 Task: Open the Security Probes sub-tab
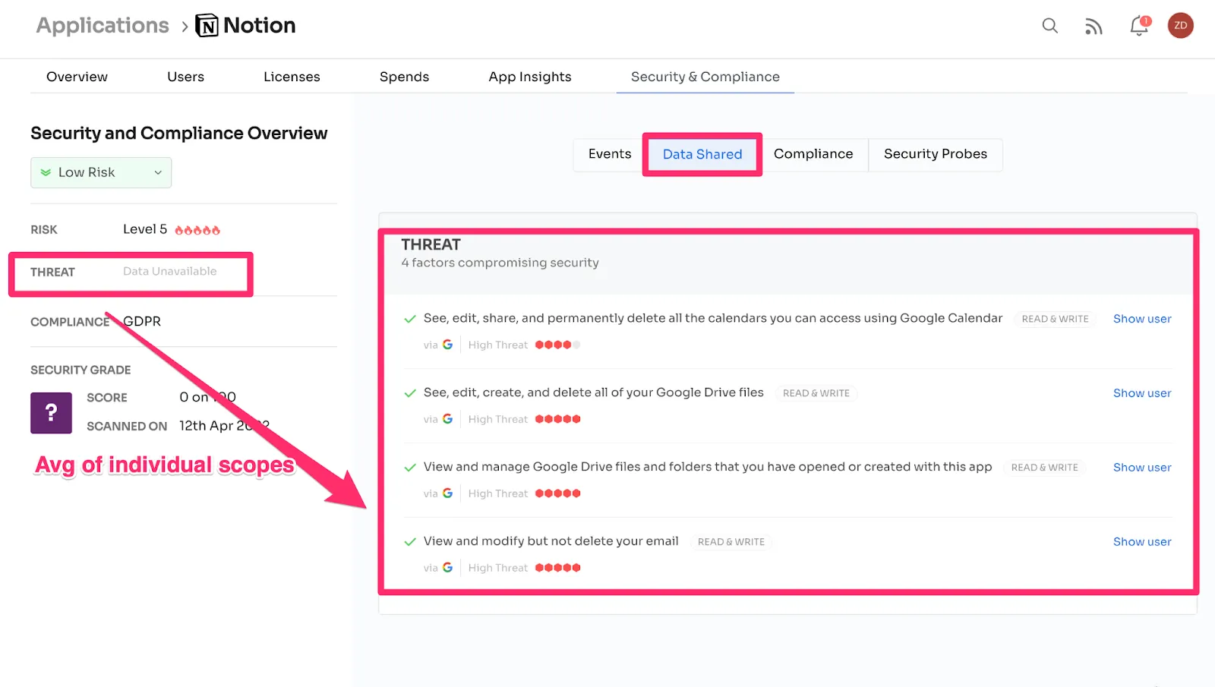click(936, 154)
